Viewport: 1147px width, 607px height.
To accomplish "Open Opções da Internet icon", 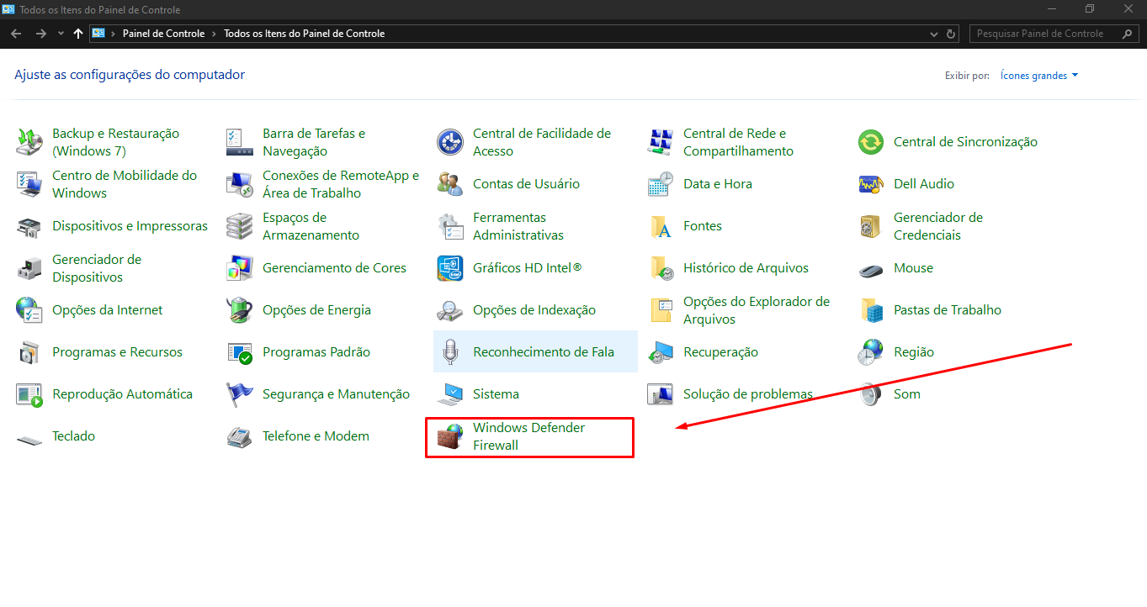I will 29,310.
